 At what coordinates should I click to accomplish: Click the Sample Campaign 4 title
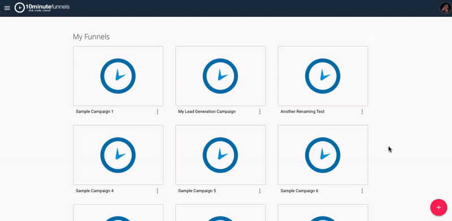click(x=94, y=191)
